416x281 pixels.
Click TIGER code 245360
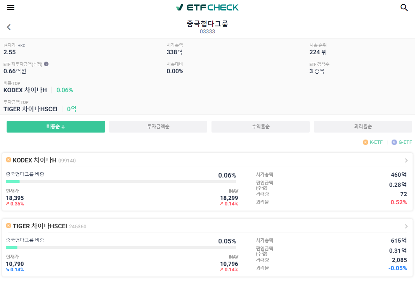(x=78, y=227)
